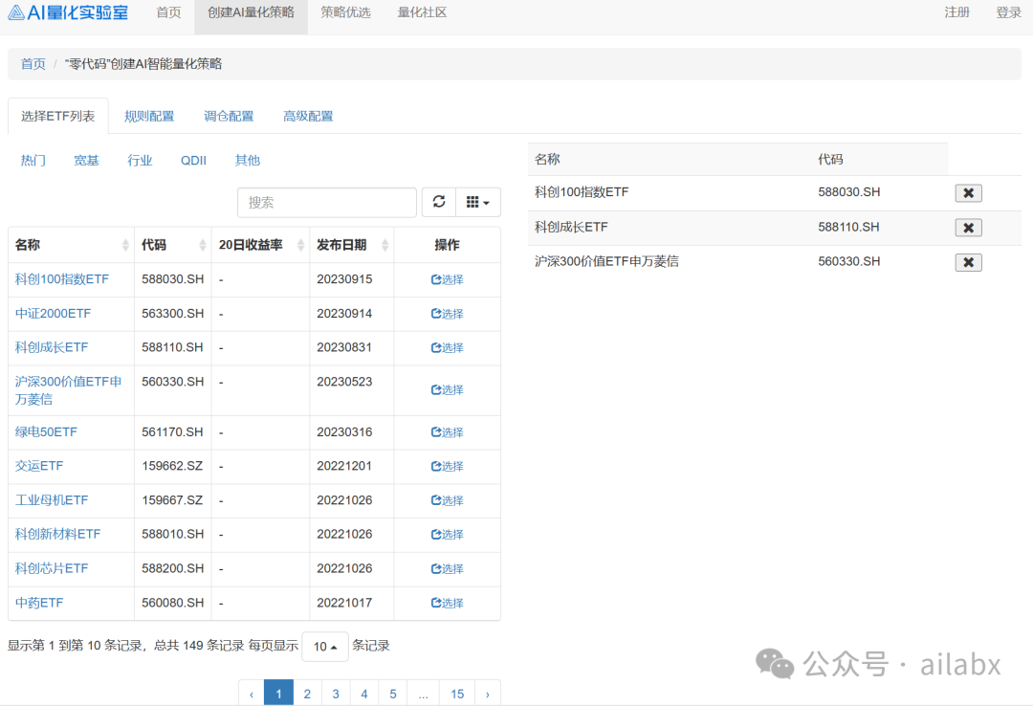Open the page size dropdown showing 10
This screenshot has width=1033, height=706.
coord(325,647)
